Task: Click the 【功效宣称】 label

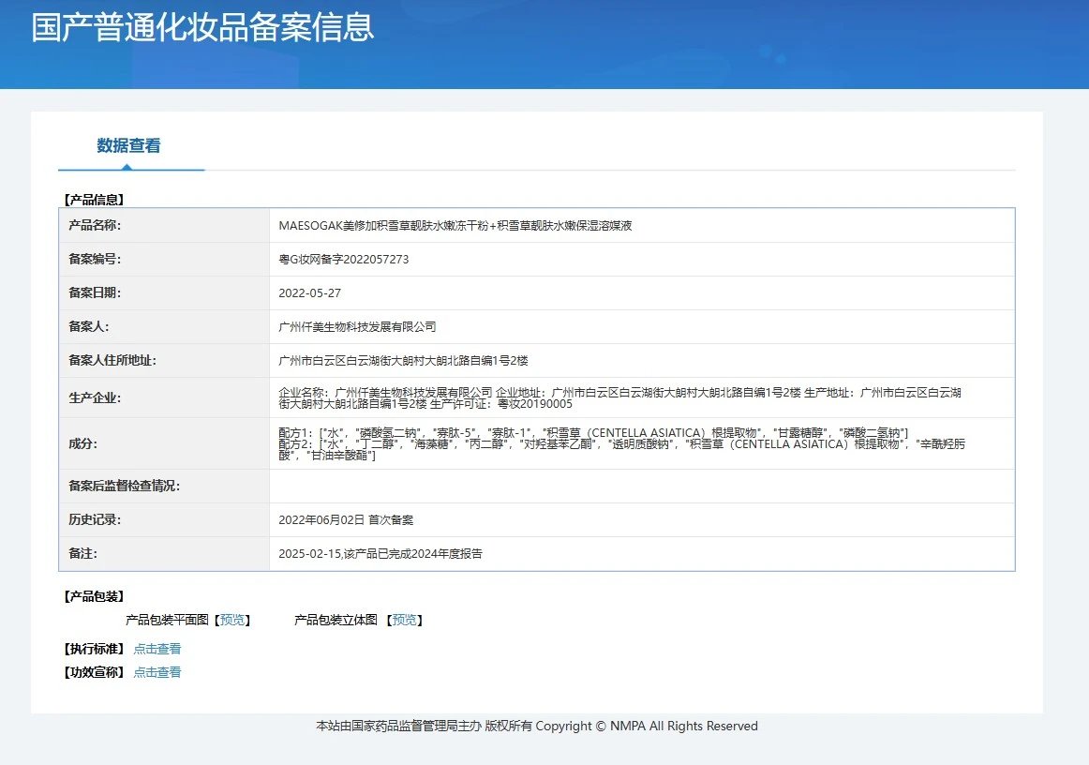Action: coord(94,672)
